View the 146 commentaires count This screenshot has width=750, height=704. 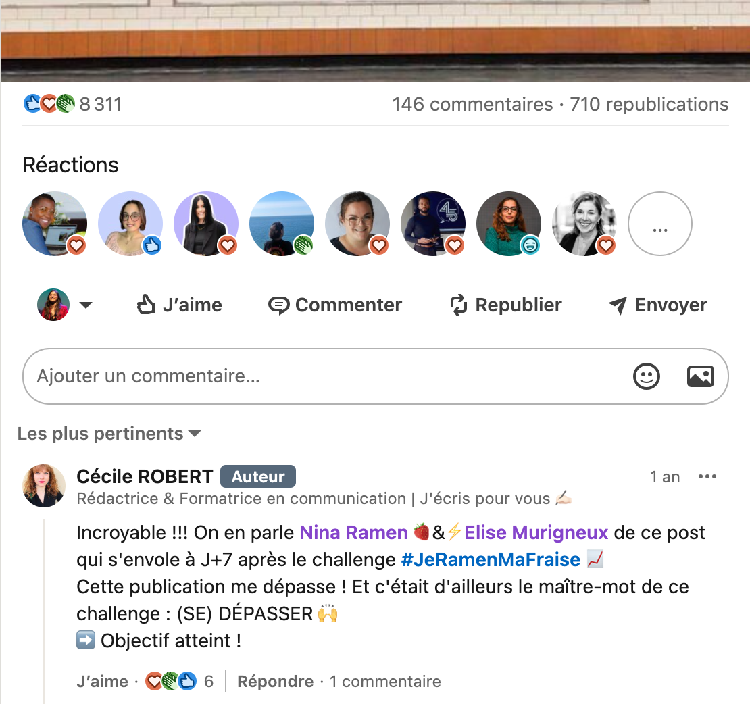(472, 104)
